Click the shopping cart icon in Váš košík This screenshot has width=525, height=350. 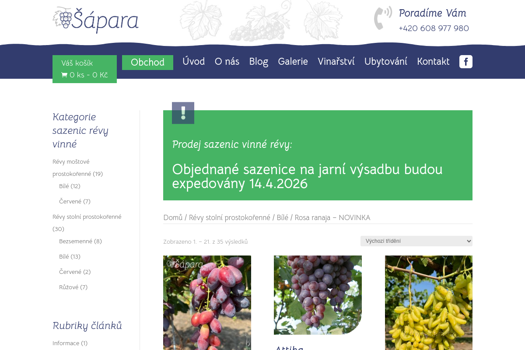click(64, 75)
